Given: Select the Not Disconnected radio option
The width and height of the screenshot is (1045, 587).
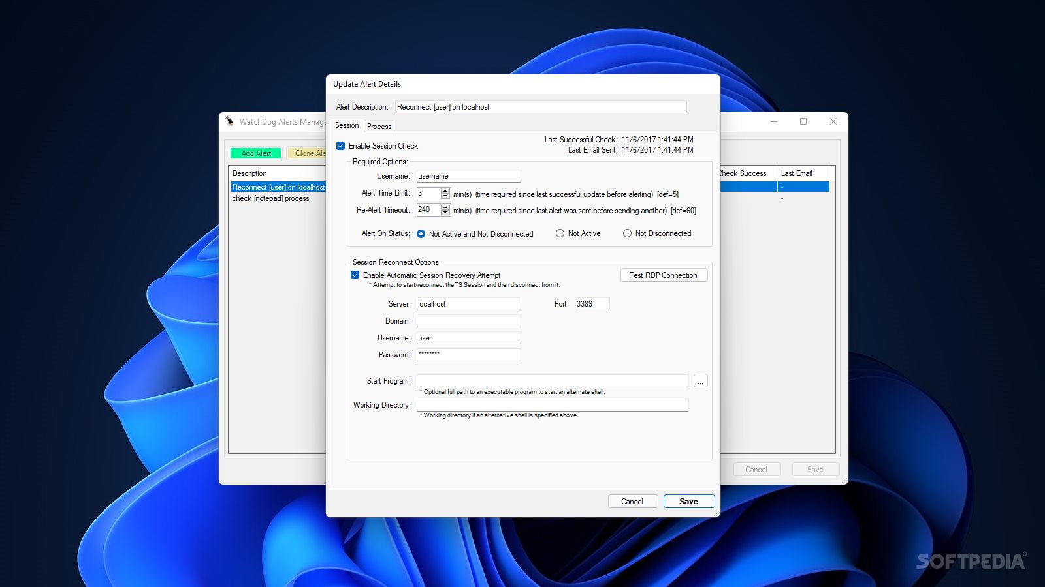Looking at the screenshot, I should click(x=627, y=233).
